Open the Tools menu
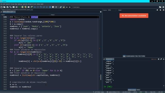Viewport: 165px width, 93px height. 35,4
